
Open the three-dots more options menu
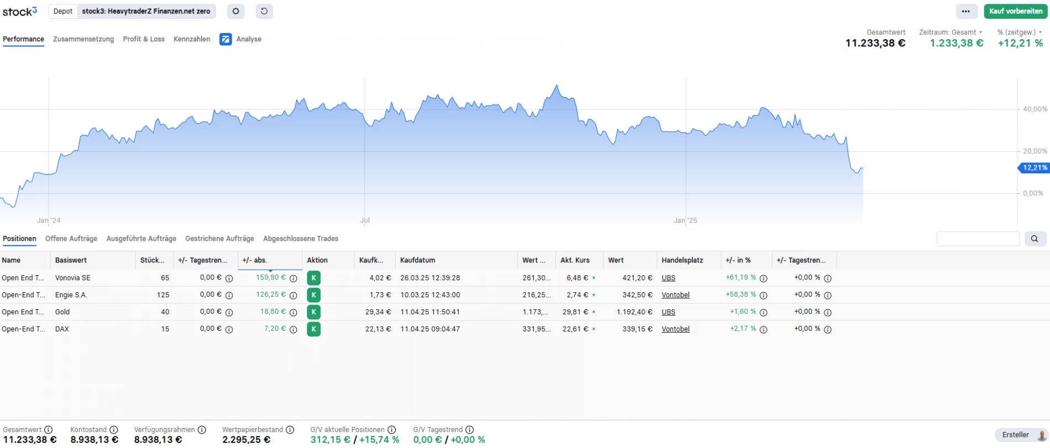pyautogui.click(x=965, y=11)
